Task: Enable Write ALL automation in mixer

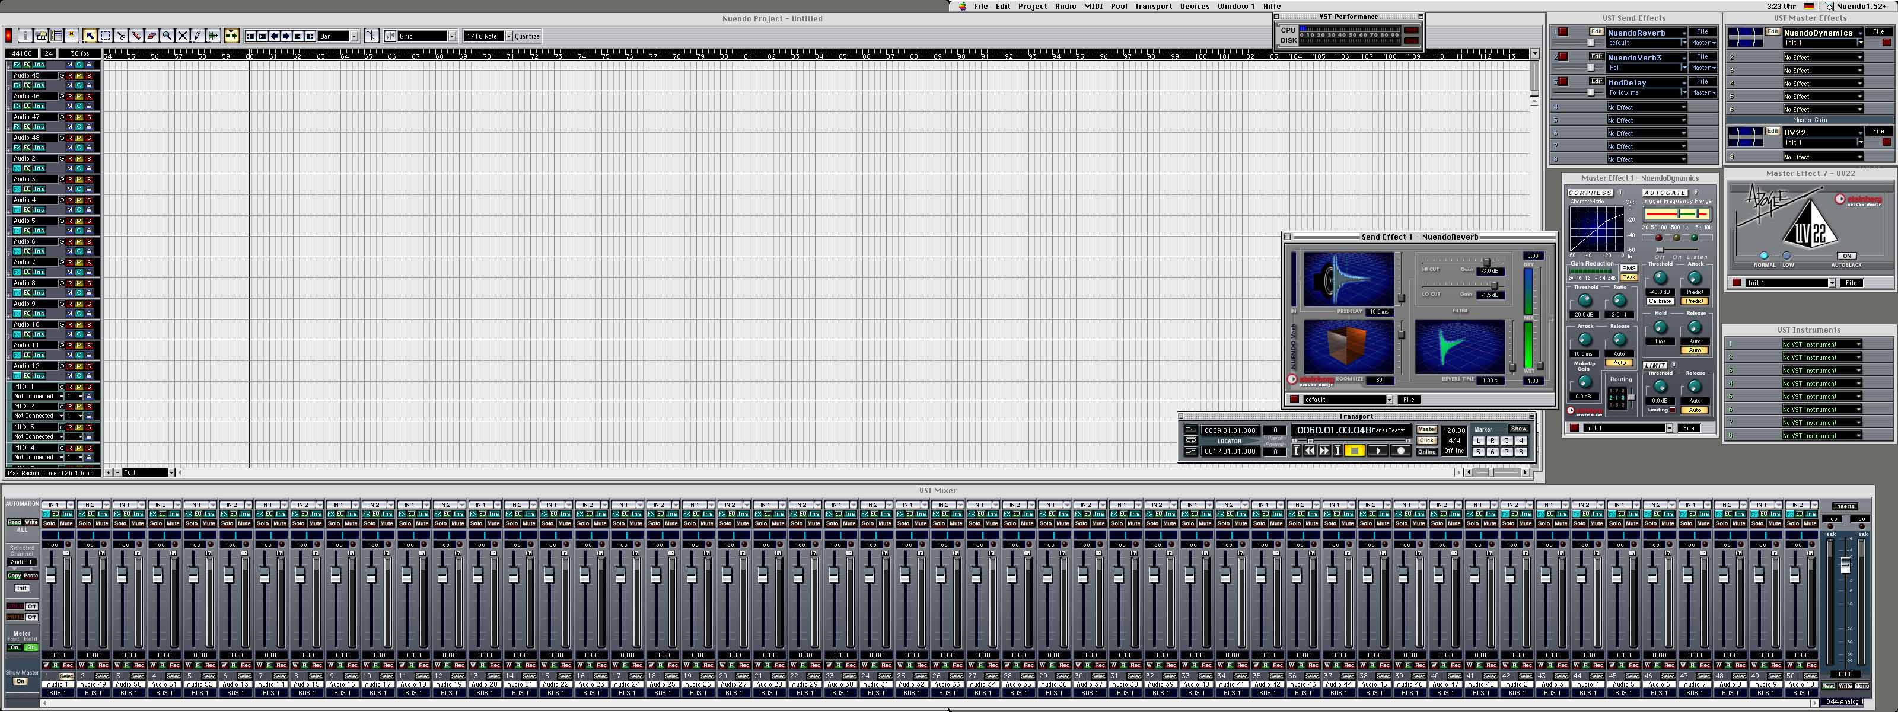Action: (x=31, y=522)
